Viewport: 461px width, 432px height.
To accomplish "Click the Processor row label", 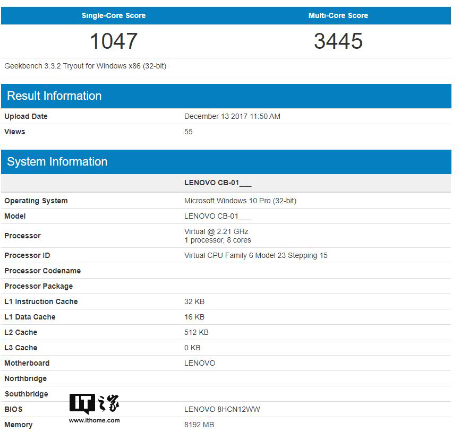I will pyautogui.click(x=22, y=236).
